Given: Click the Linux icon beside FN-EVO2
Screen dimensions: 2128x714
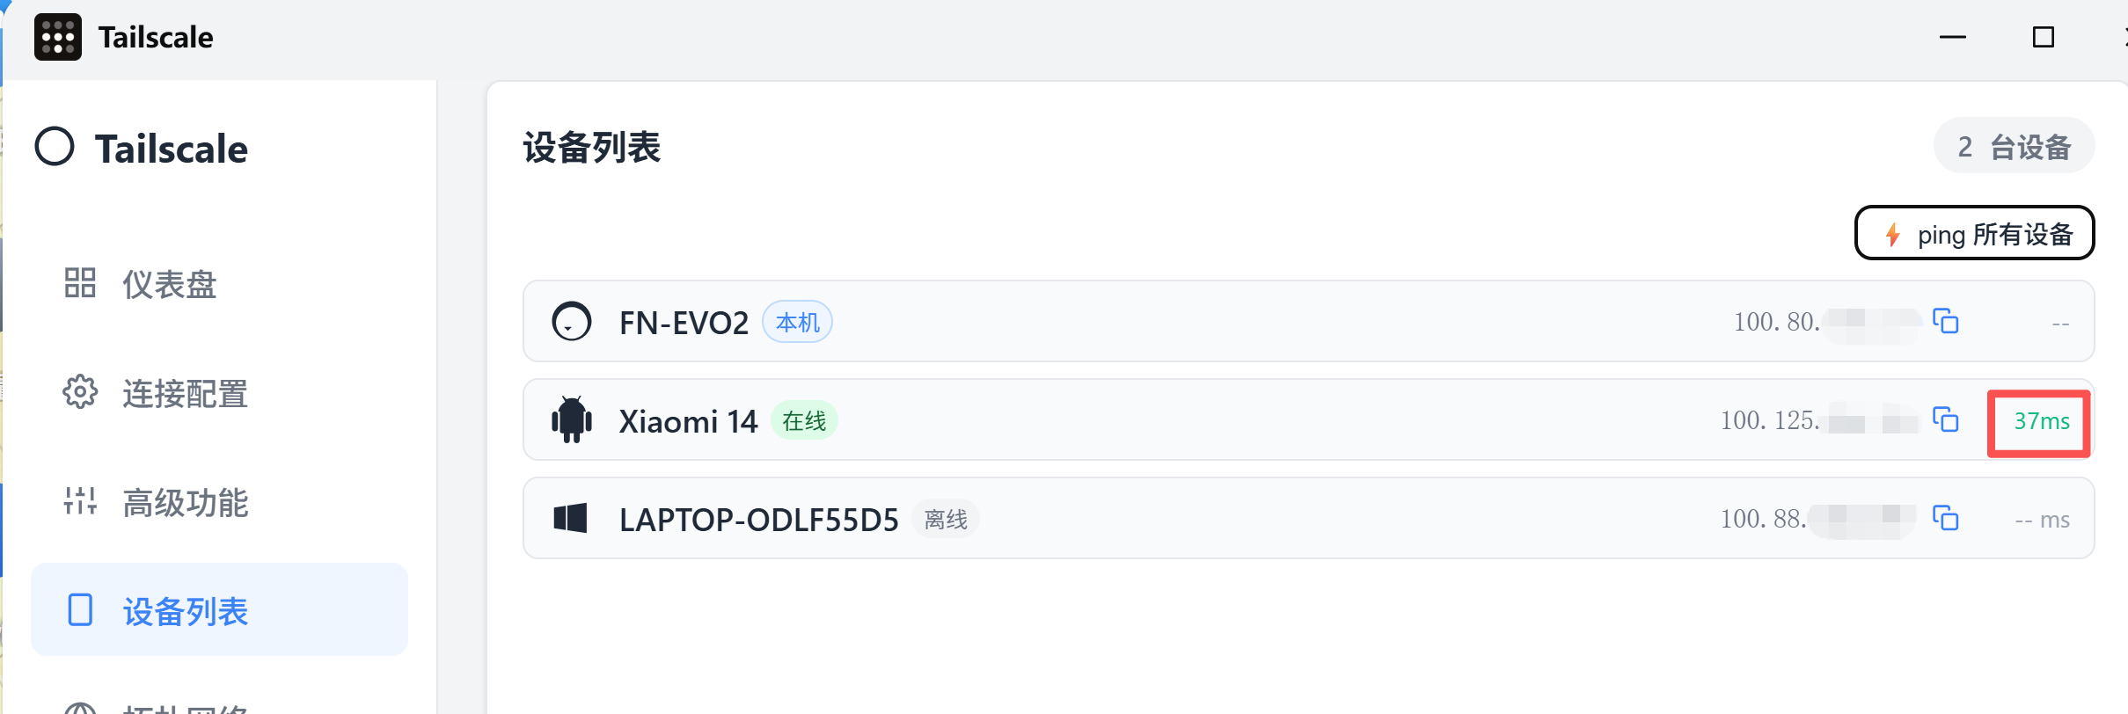Looking at the screenshot, I should (x=571, y=321).
